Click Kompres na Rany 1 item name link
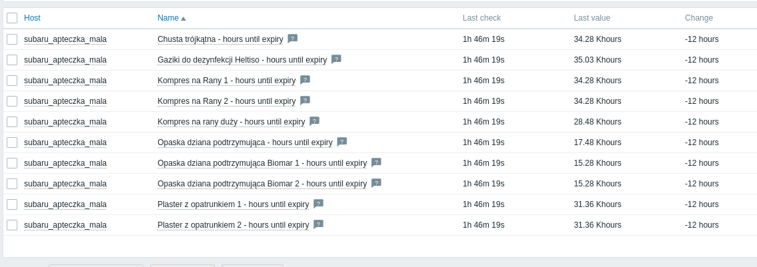This screenshot has width=757, height=267. click(x=226, y=81)
